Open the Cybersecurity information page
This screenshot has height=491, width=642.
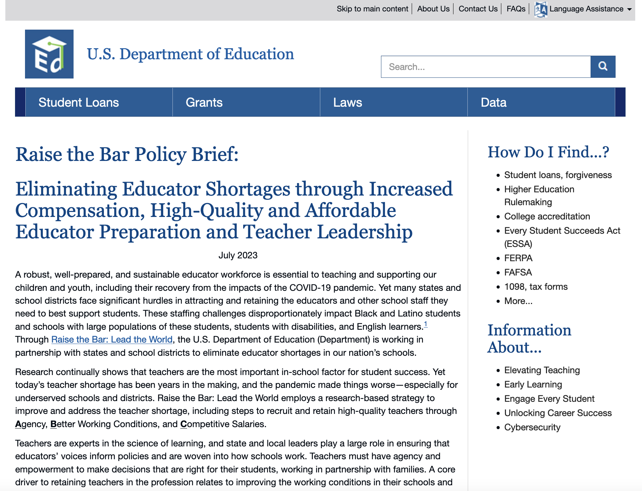click(x=532, y=427)
